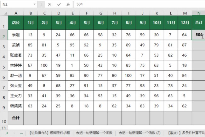Select 表姐's 11月 value 7
This screenshot has height=137, width=205.
click(171, 35)
